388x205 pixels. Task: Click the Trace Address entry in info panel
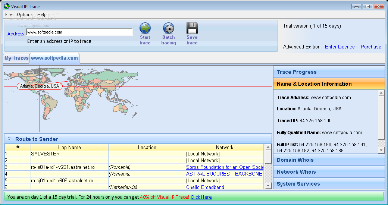(x=314, y=97)
